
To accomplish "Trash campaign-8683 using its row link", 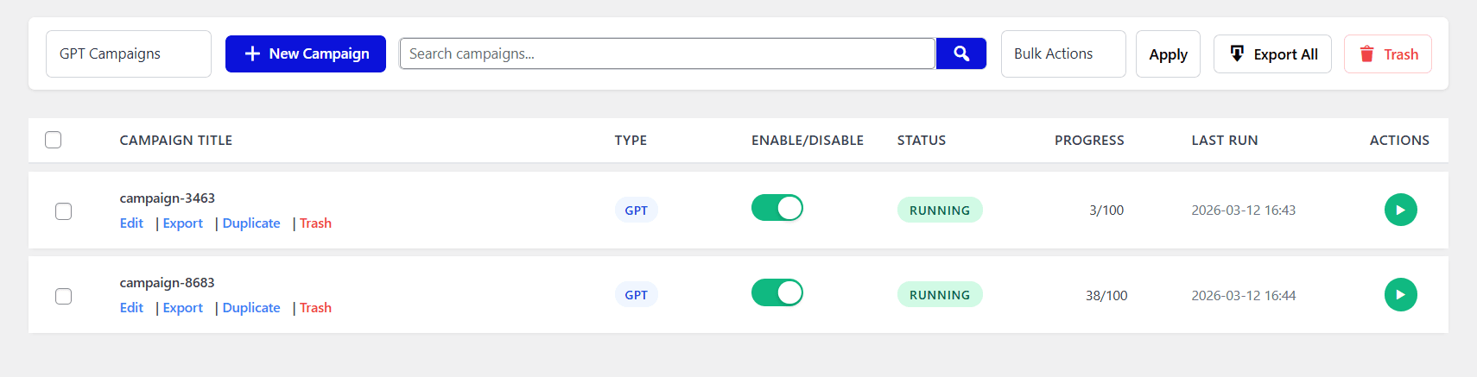I will click(x=315, y=308).
